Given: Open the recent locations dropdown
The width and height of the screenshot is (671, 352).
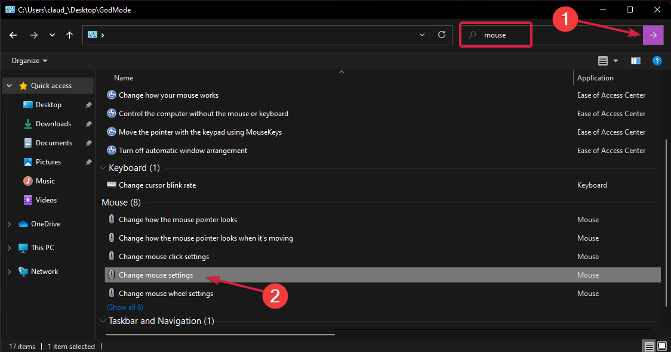Looking at the screenshot, I should pos(52,35).
